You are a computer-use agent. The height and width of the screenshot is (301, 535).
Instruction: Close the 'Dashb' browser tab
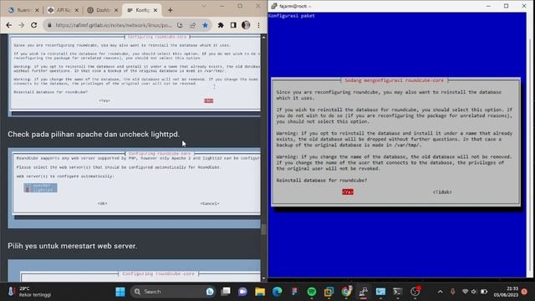116,10
